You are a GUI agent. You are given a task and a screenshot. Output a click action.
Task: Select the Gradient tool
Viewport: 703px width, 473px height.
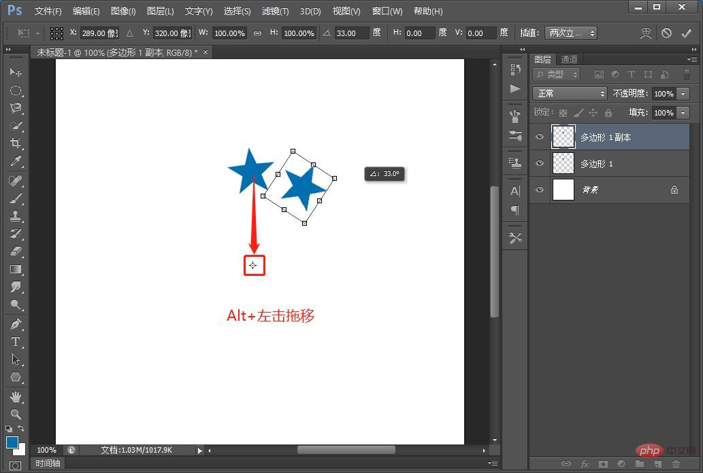[16, 269]
